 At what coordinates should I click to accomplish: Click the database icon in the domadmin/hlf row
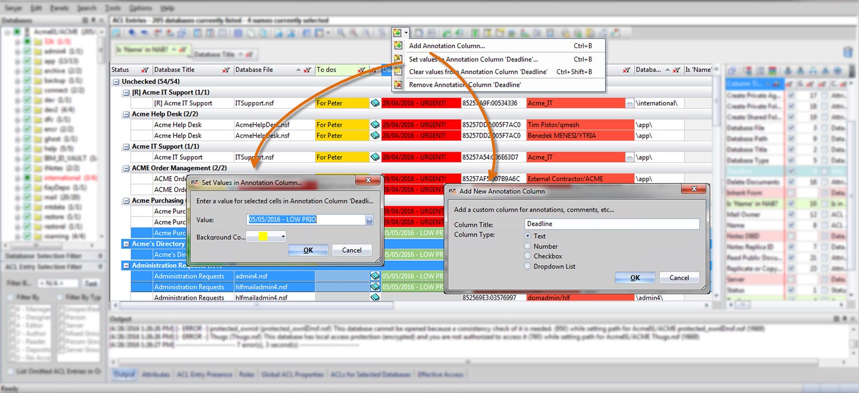[x=375, y=297]
